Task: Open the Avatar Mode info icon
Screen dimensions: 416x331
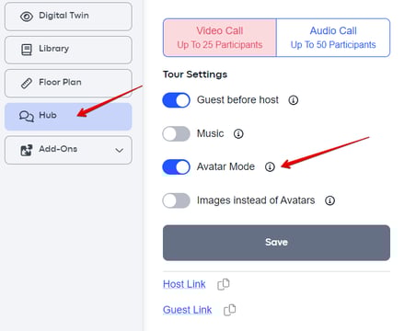Action: 270,166
